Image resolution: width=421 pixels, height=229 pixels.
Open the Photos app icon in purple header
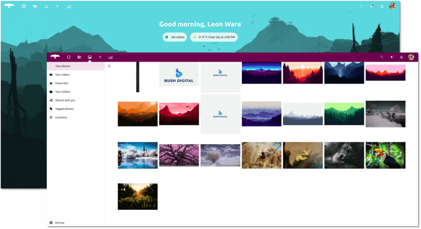(90, 57)
